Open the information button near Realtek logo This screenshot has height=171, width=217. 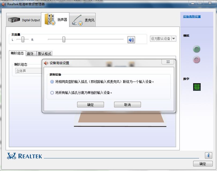pos(208,155)
